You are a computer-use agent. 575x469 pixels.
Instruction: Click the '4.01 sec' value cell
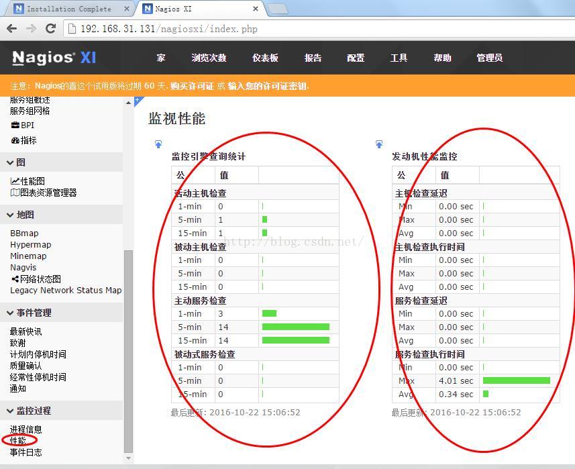(x=458, y=380)
